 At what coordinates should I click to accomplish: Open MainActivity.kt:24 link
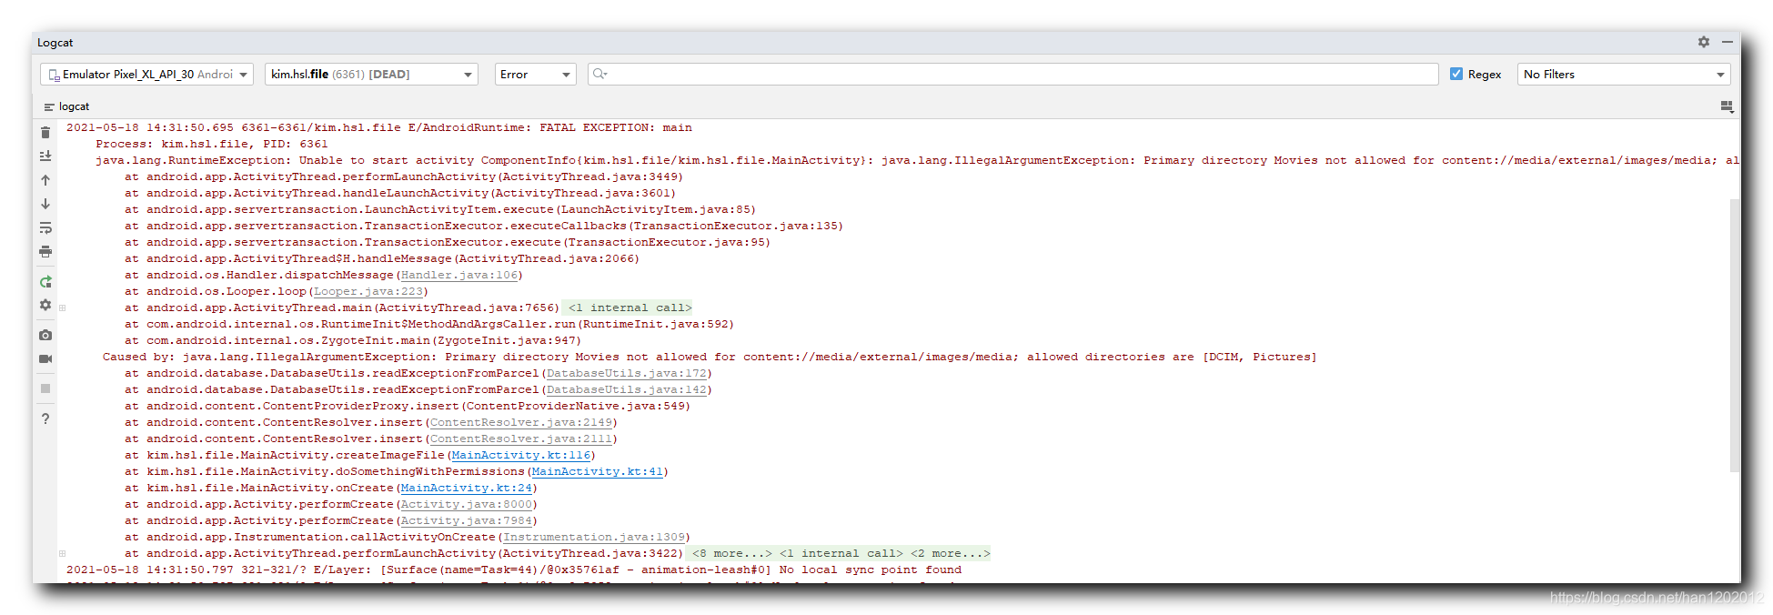click(x=467, y=488)
